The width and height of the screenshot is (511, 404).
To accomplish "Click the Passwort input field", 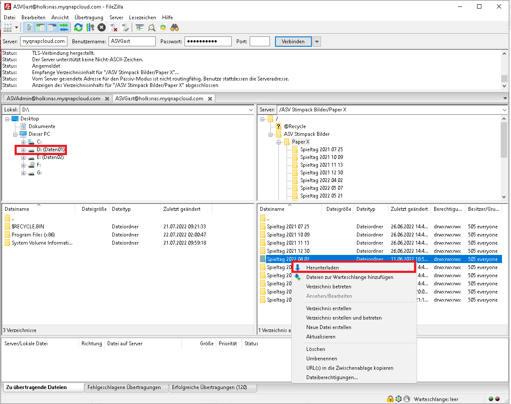I will 208,42.
